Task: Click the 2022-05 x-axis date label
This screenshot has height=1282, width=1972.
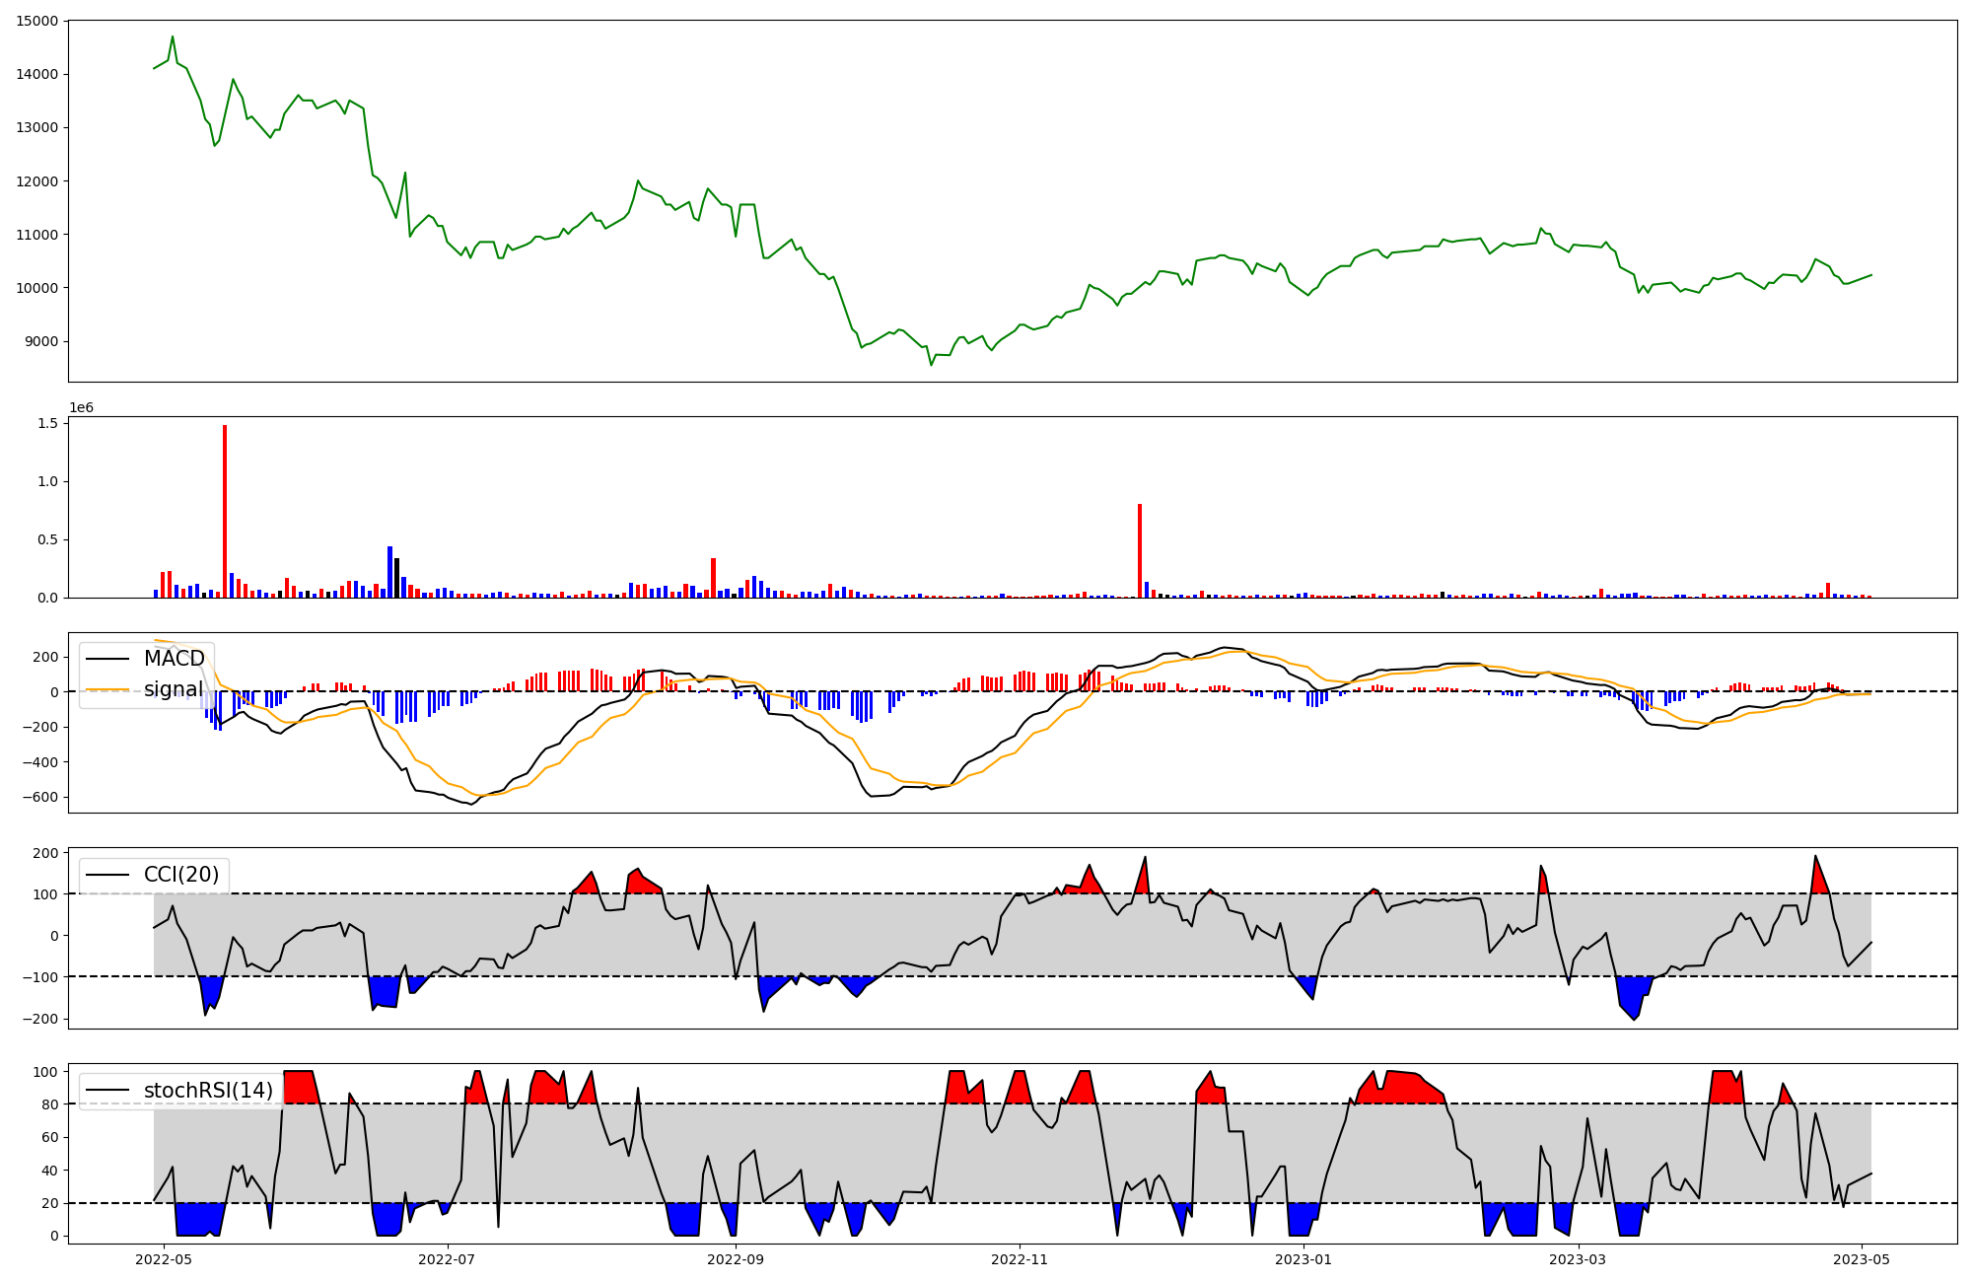Action: tap(163, 1259)
